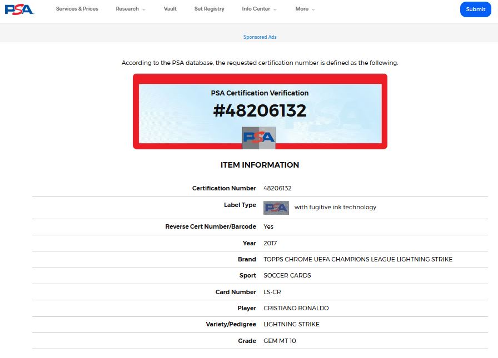The width and height of the screenshot is (498, 358).
Task: Click the GEM MT 10 grade value
Action: pyautogui.click(x=280, y=341)
